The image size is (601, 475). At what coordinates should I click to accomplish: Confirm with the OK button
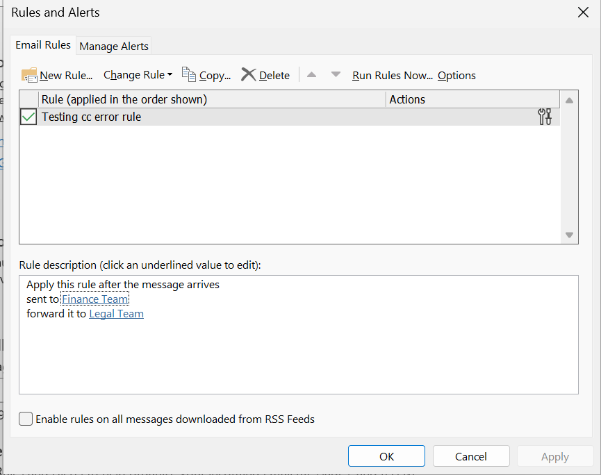point(386,456)
